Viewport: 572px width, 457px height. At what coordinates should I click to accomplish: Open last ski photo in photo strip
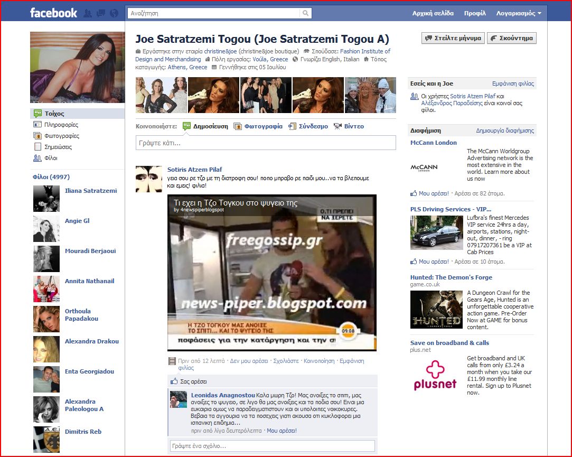(x=370, y=95)
